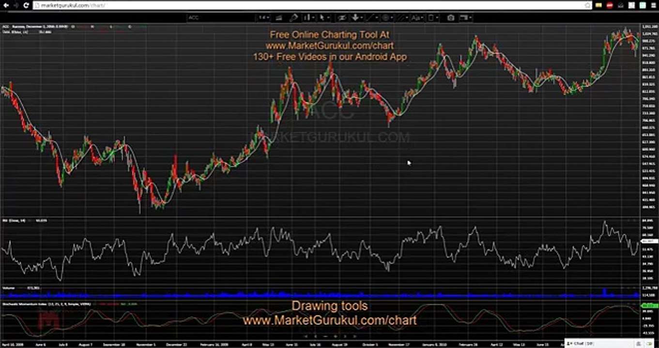Zoom in the chart with the plus control
The height and width of the screenshot is (348, 659).
tap(335, 336)
